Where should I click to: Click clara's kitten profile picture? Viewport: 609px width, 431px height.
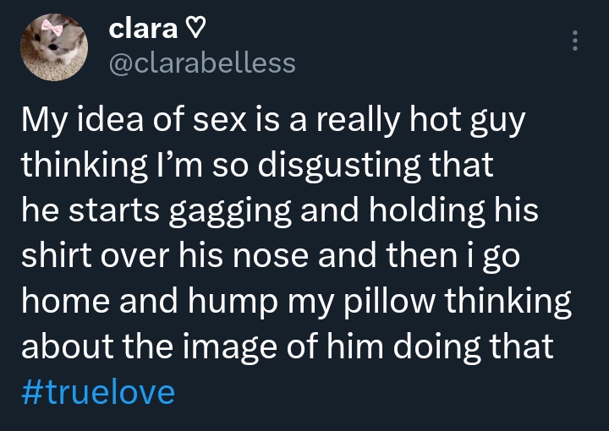[x=53, y=48]
